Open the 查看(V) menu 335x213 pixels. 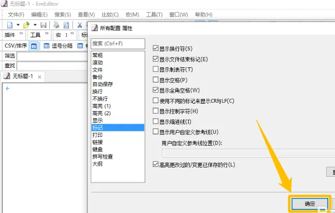tap(86, 15)
